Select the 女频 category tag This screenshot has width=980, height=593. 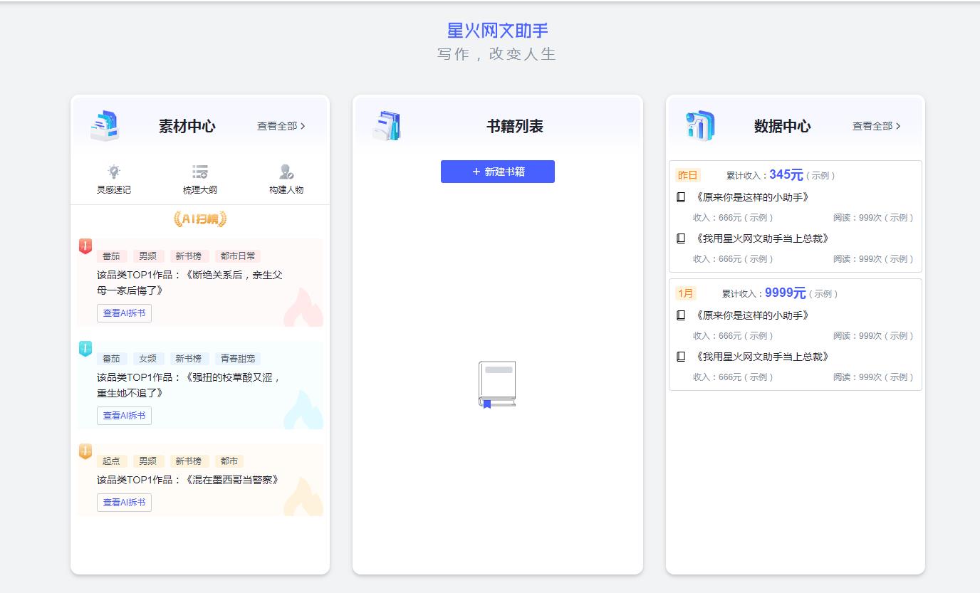pos(148,358)
